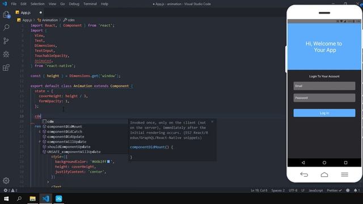Viewport: 363px width, 204px height.
Task: Click the errors and warnings status indicator
Action: point(10,190)
